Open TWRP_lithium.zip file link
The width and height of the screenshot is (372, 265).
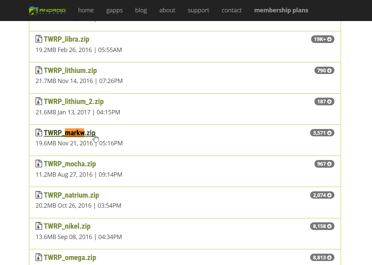70,70
